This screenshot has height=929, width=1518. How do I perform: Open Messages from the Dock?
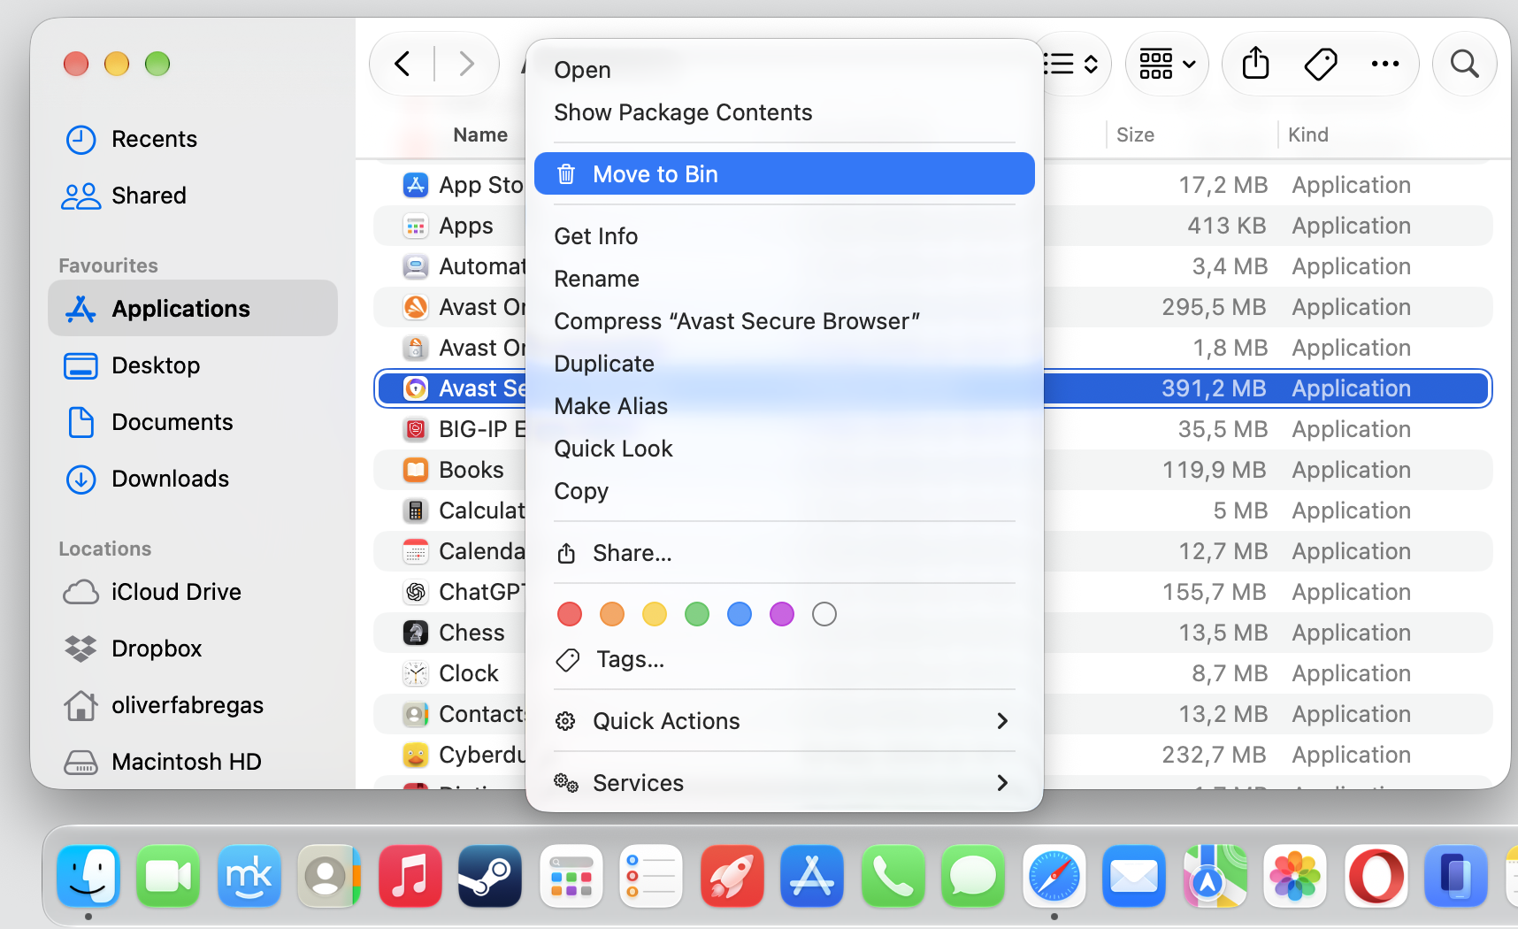973,876
